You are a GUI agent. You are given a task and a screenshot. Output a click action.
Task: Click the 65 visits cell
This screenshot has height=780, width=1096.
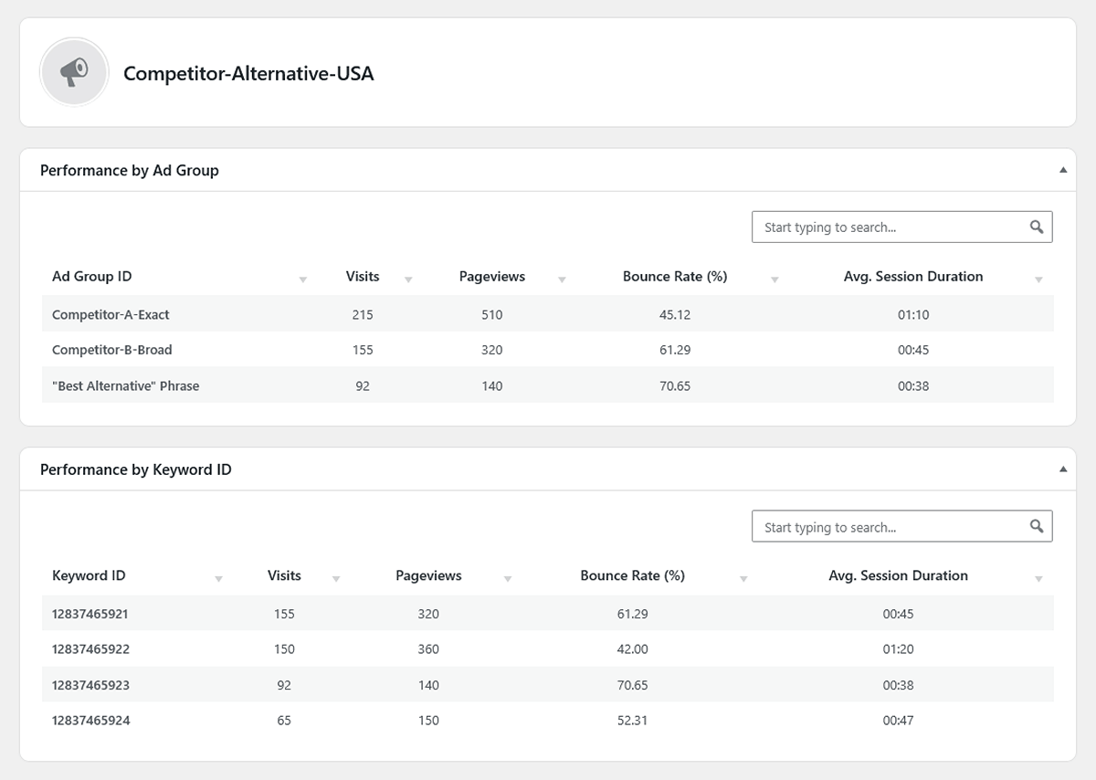pos(284,721)
